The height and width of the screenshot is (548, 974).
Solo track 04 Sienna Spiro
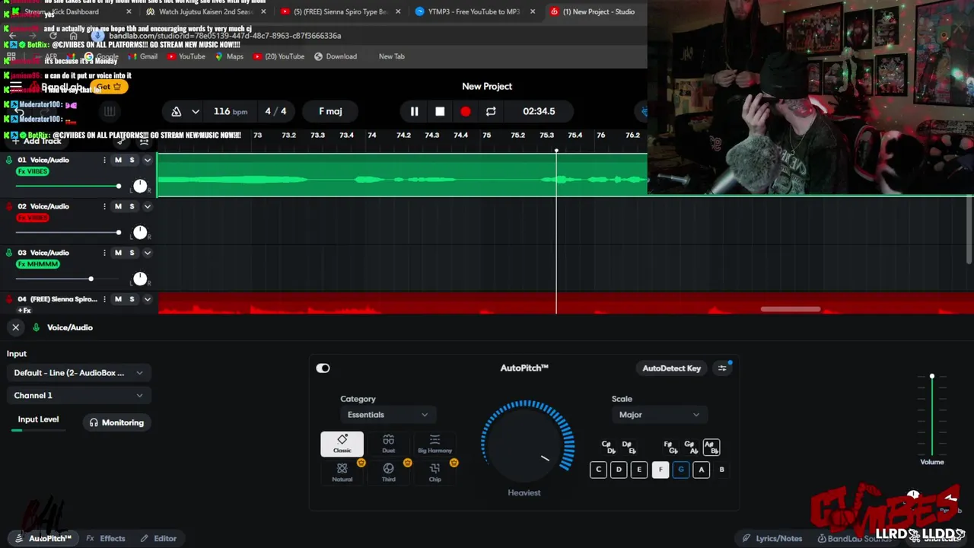pyautogui.click(x=132, y=299)
